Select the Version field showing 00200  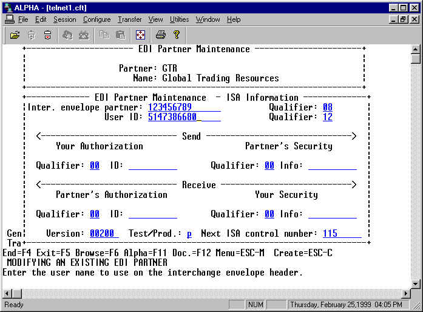coord(104,234)
